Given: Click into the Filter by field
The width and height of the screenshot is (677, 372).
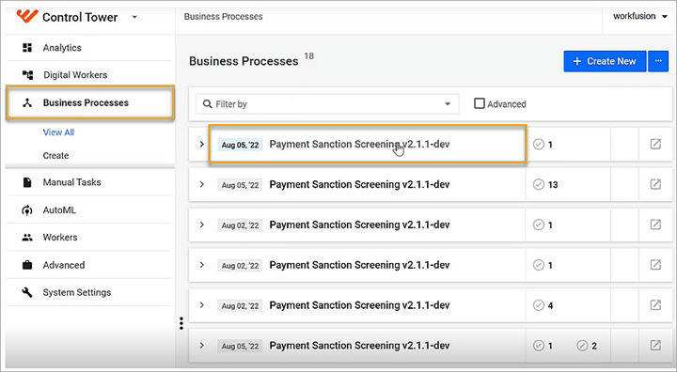Looking at the screenshot, I should pyautogui.click(x=327, y=104).
